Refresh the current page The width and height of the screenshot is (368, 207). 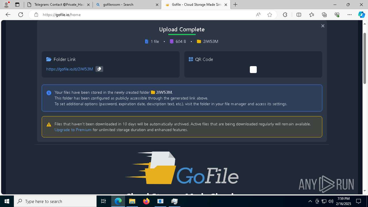(21, 15)
